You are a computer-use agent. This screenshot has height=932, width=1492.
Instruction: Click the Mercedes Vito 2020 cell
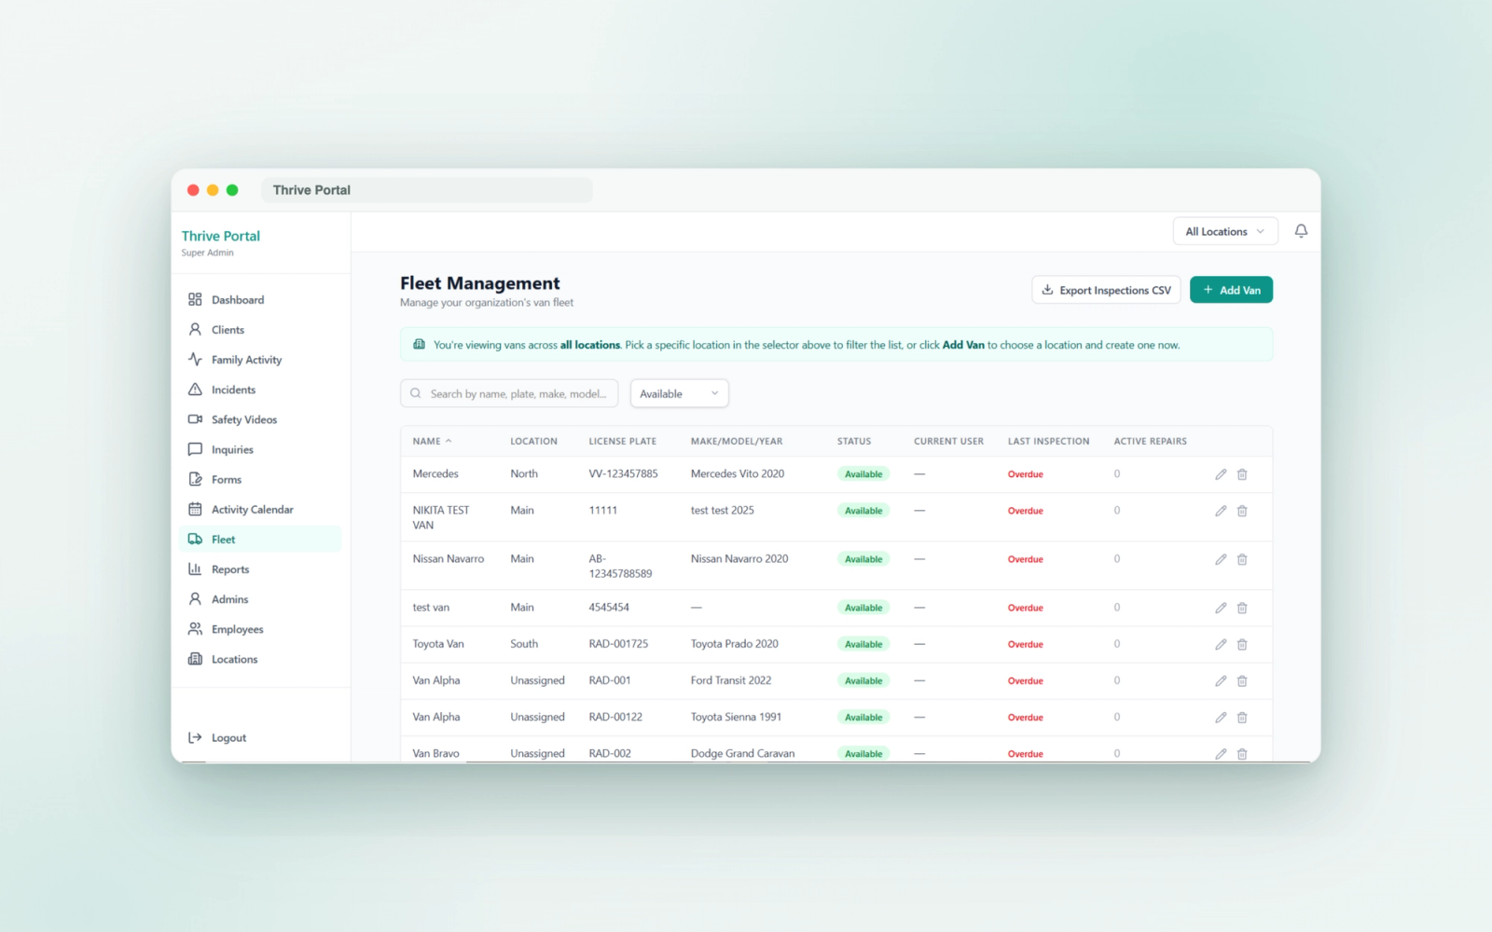pos(738,473)
